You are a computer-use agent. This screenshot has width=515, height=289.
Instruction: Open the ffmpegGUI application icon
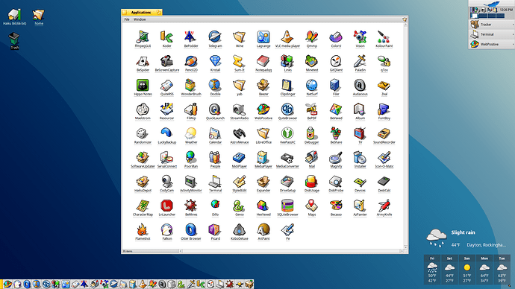[143, 36]
